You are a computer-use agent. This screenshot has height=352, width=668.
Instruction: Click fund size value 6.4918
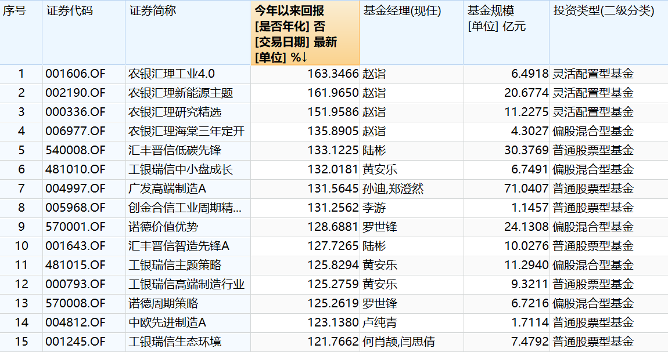tap(530, 74)
